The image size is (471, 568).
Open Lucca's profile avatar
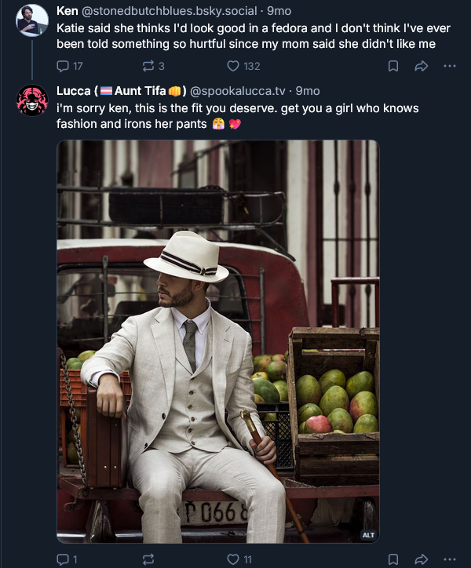point(32,100)
